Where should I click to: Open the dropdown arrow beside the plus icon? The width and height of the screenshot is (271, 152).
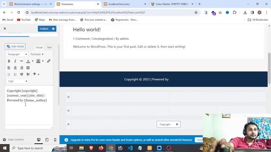39,74
